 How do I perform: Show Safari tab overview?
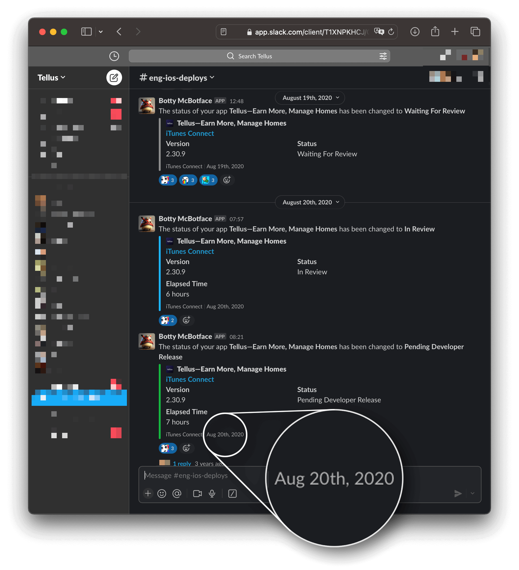tap(475, 32)
